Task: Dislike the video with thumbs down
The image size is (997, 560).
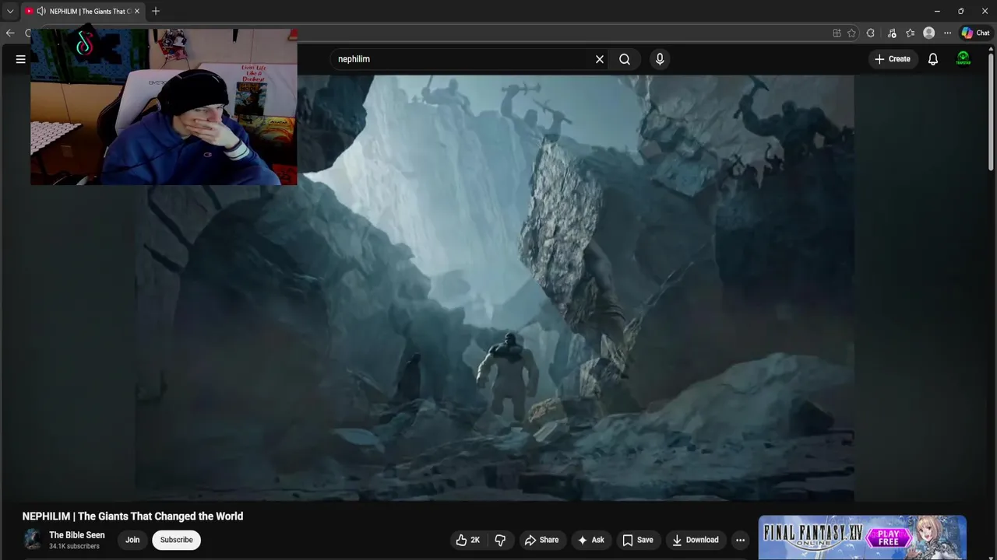Action: (x=500, y=540)
